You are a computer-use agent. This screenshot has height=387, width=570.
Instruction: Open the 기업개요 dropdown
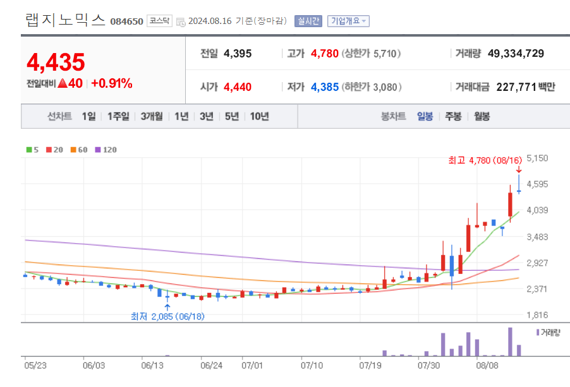tap(348, 20)
